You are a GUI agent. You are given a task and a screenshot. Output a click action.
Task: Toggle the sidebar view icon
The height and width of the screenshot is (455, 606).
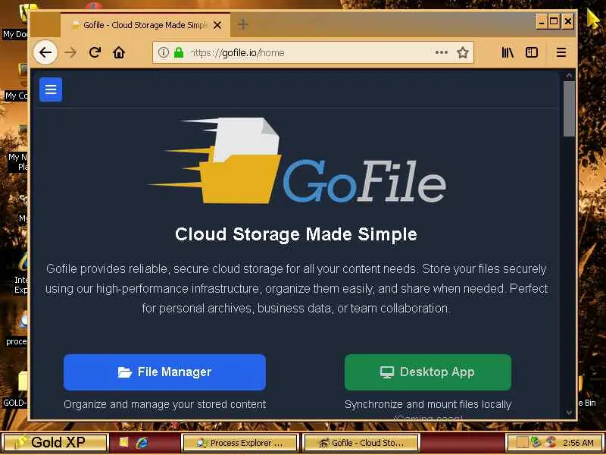pos(532,52)
